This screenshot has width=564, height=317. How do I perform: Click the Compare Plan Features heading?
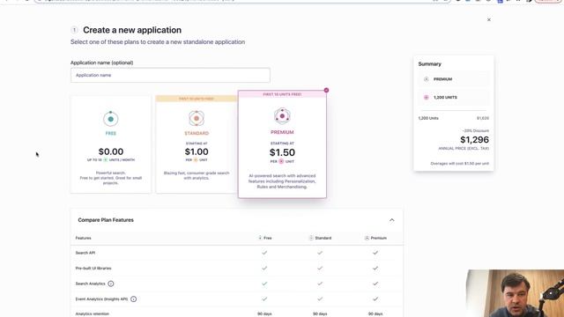pyautogui.click(x=106, y=220)
